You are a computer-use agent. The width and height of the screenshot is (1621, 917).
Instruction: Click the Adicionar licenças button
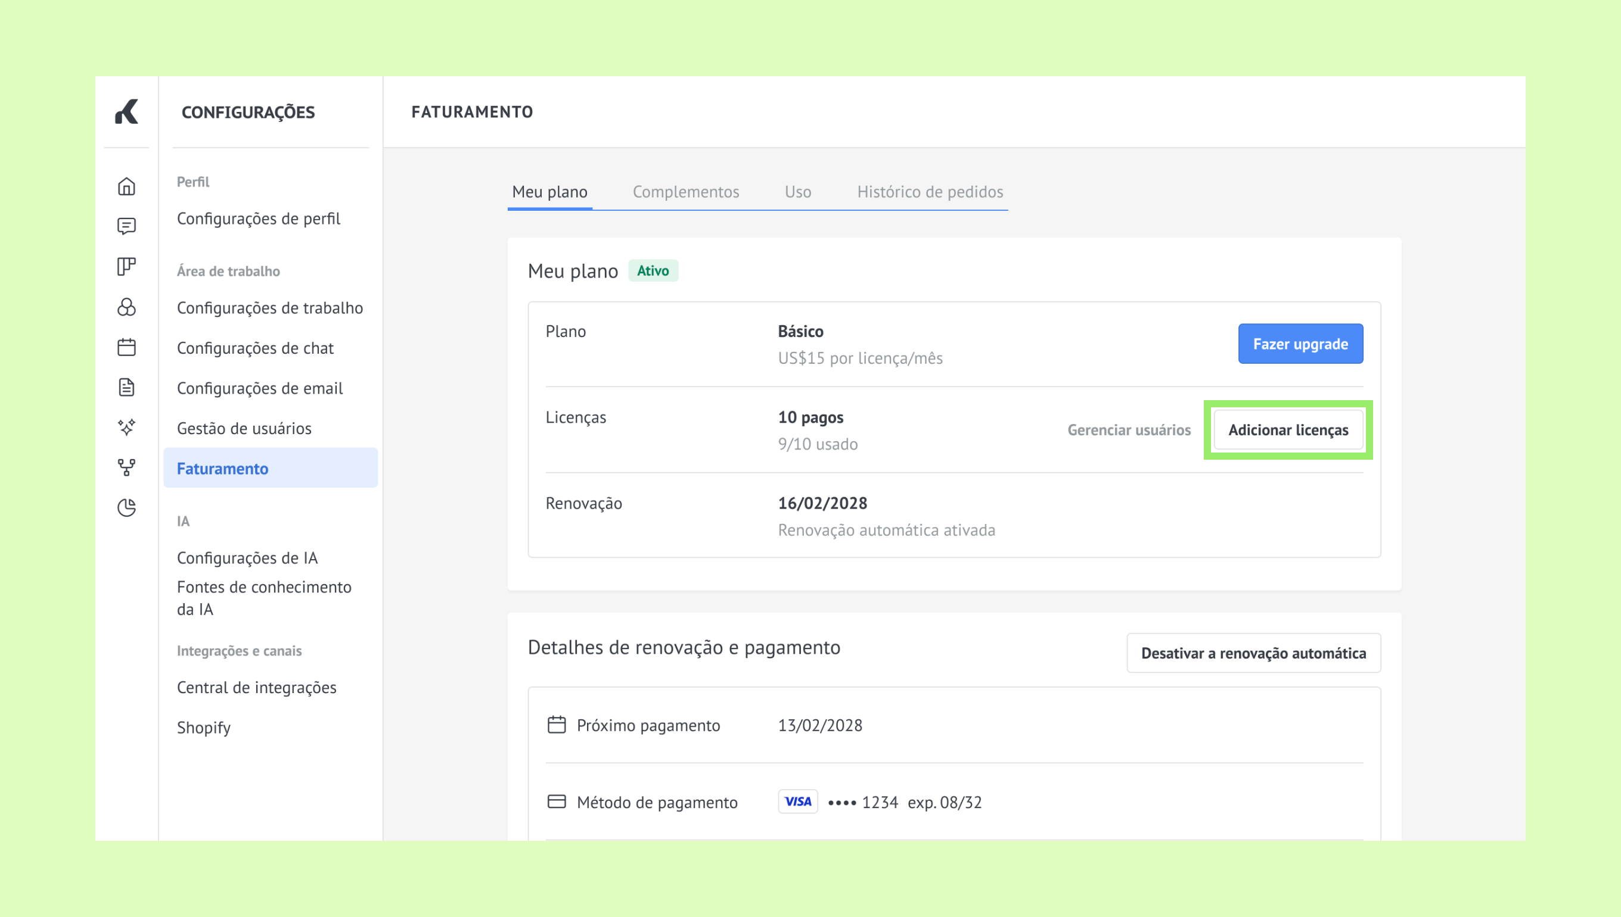click(1288, 429)
